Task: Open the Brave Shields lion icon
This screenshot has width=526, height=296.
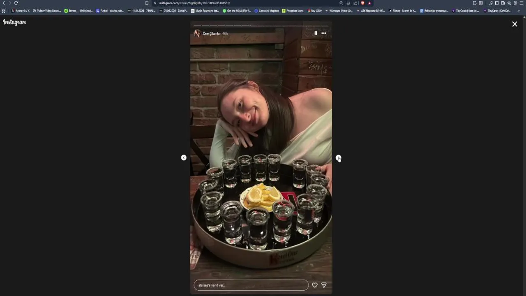Action: 362,3
